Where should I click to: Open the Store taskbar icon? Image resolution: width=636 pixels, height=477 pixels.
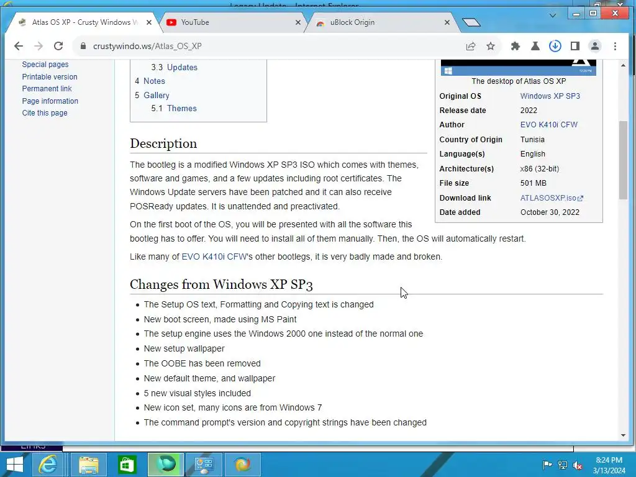[127, 465]
